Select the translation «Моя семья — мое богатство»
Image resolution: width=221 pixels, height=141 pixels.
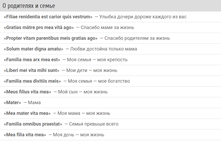tap(99, 81)
